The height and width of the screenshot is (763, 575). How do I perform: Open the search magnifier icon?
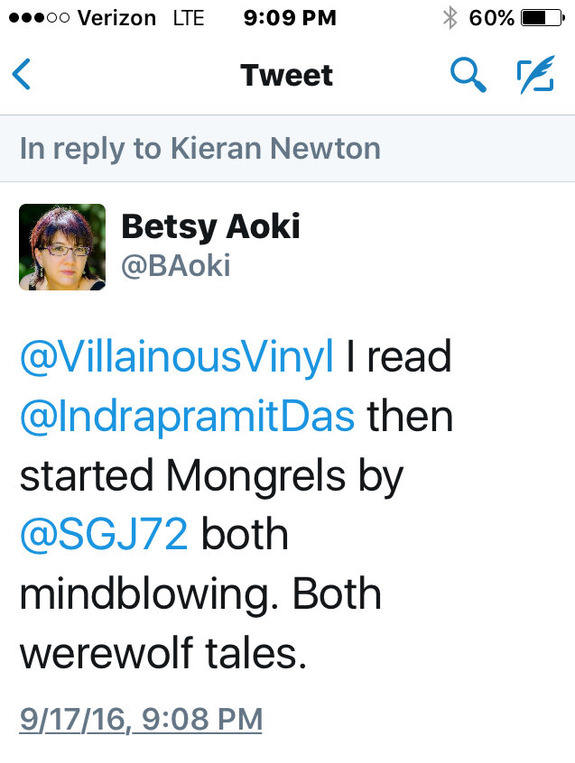pyautogui.click(x=468, y=75)
